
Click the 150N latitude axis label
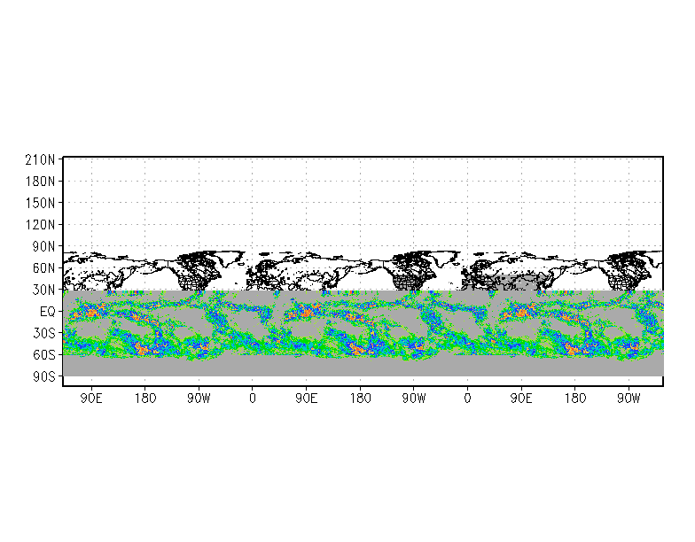point(40,204)
